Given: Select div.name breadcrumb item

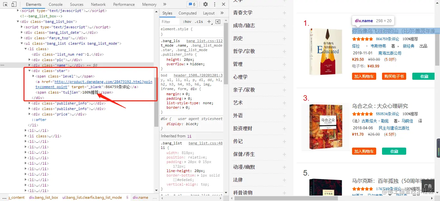Looking at the screenshot, I should [140, 197].
